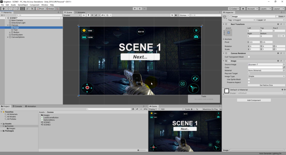Open the Layout dropdown
This screenshot has width=286, height=155.
click(278, 9)
